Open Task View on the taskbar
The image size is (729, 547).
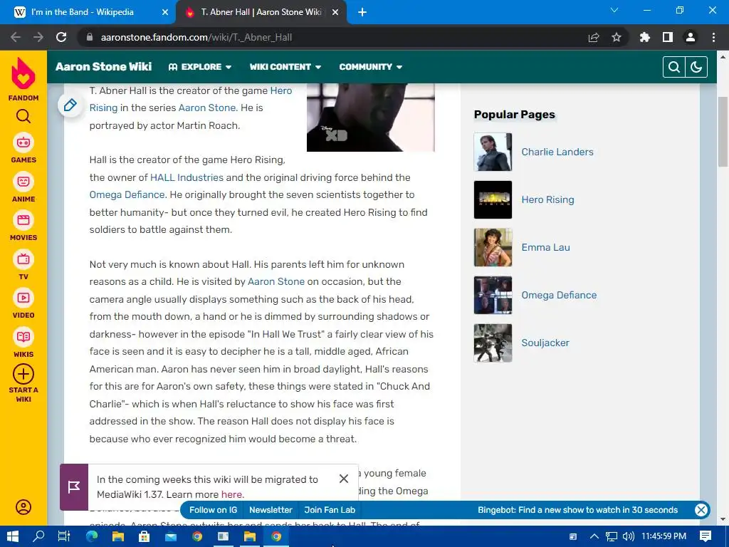[64, 536]
